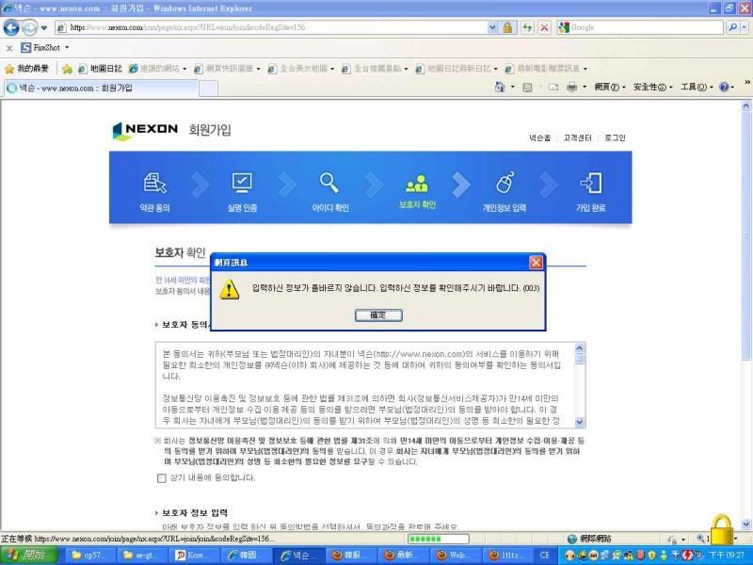Click the Google search box
This screenshot has height=565, width=753.
640,27
